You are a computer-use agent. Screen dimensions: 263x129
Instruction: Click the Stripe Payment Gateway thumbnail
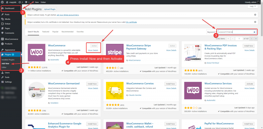coord(115,53)
